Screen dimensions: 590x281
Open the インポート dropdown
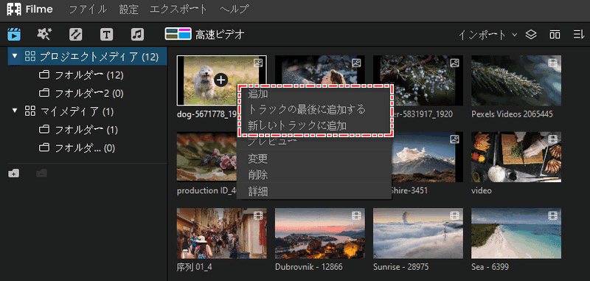pos(487,35)
